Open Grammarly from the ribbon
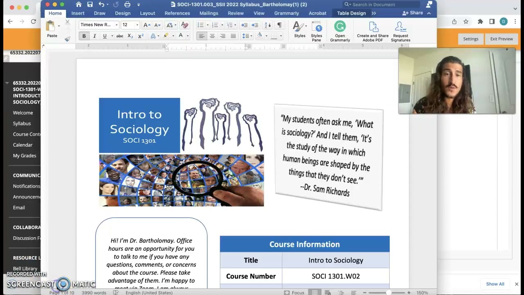524x295 pixels. (x=340, y=32)
